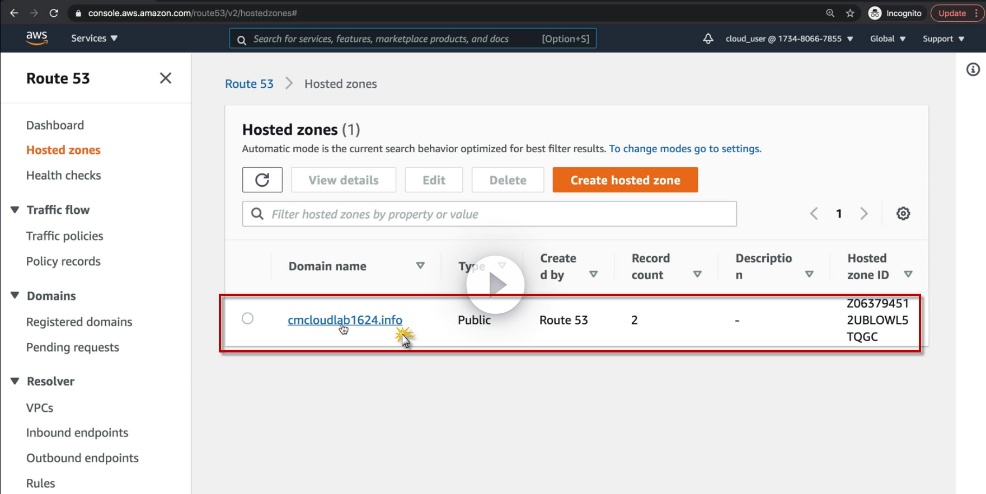Open hosted zones table preferences gear

point(903,214)
